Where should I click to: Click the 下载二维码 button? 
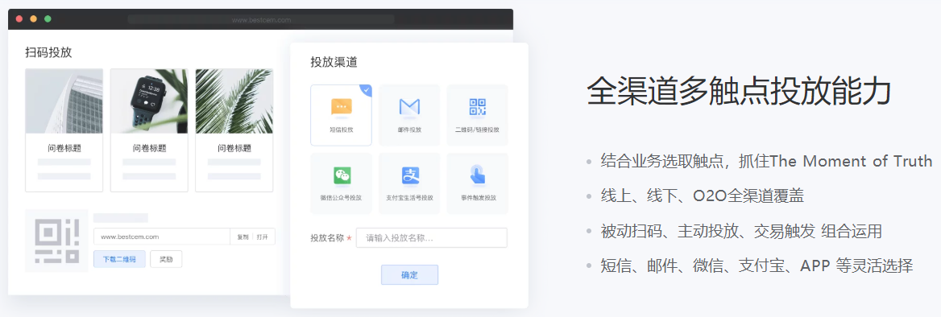119,259
